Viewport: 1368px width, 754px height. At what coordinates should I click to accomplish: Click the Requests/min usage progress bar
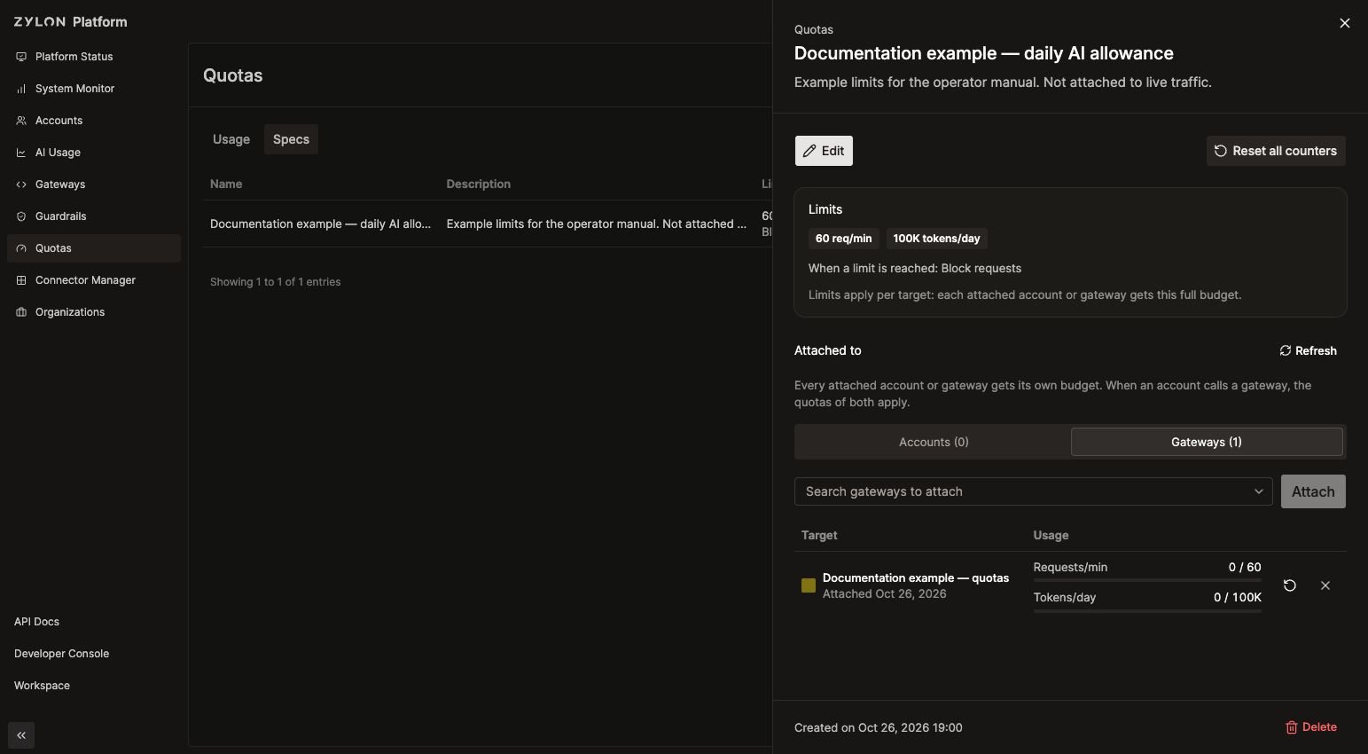click(1147, 580)
